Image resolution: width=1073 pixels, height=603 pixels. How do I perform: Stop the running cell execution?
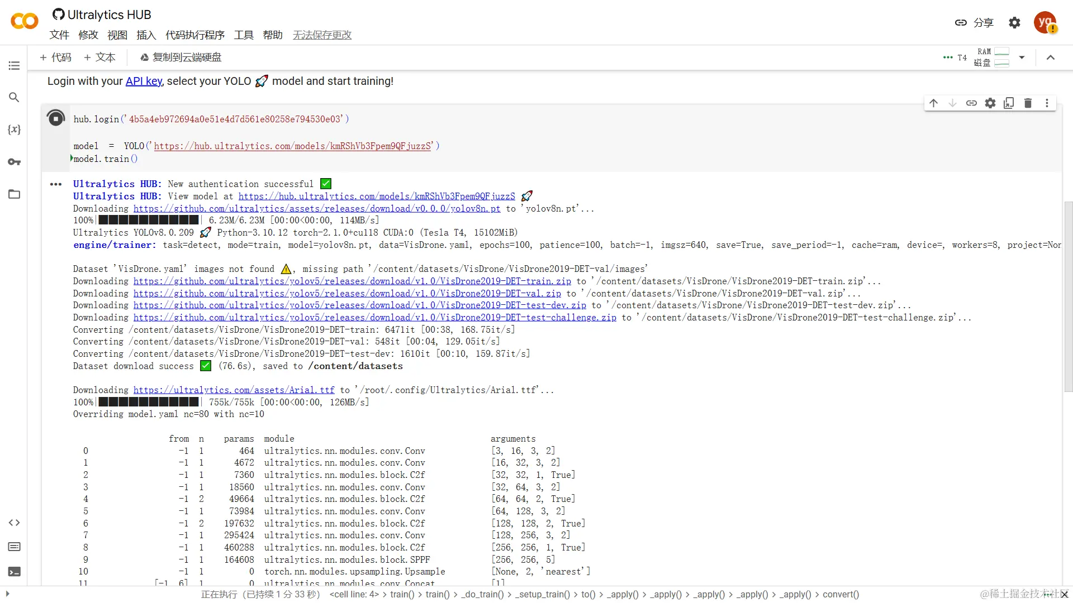click(56, 118)
